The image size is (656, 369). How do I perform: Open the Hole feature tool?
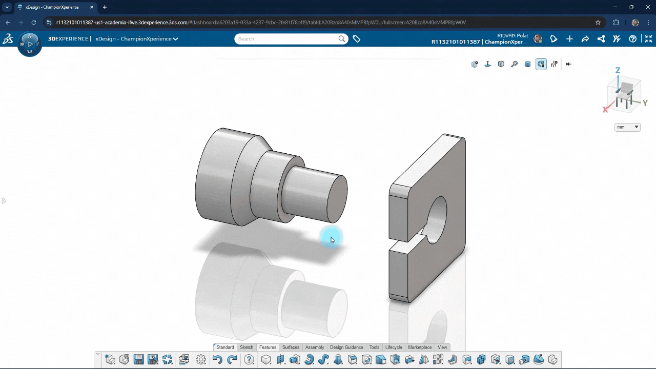pos(366,359)
